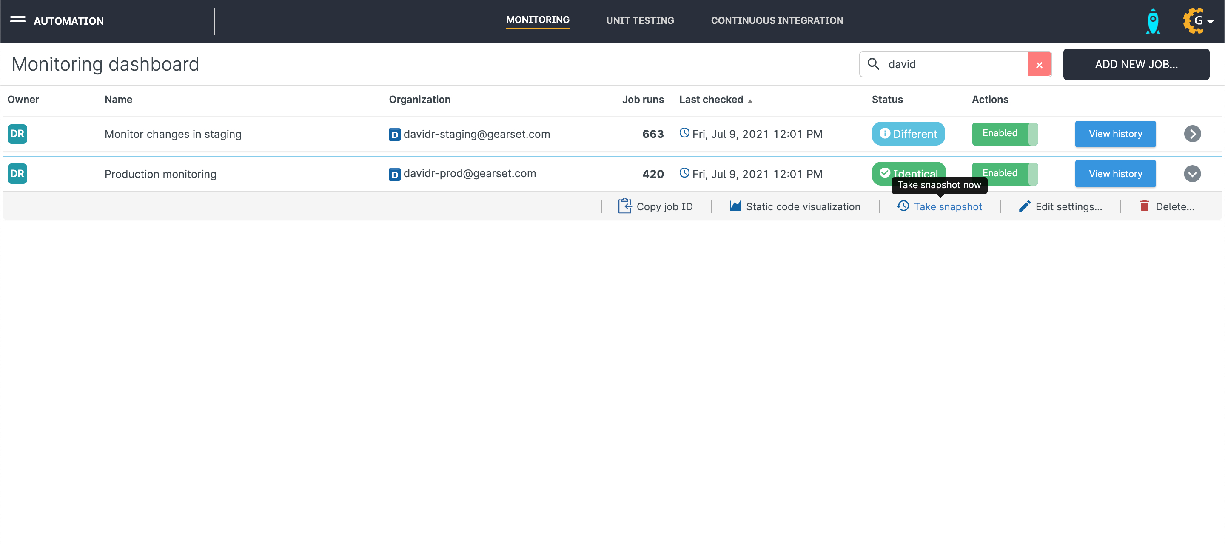
Task: Click the DR owner avatar for staging job
Action: click(x=17, y=134)
